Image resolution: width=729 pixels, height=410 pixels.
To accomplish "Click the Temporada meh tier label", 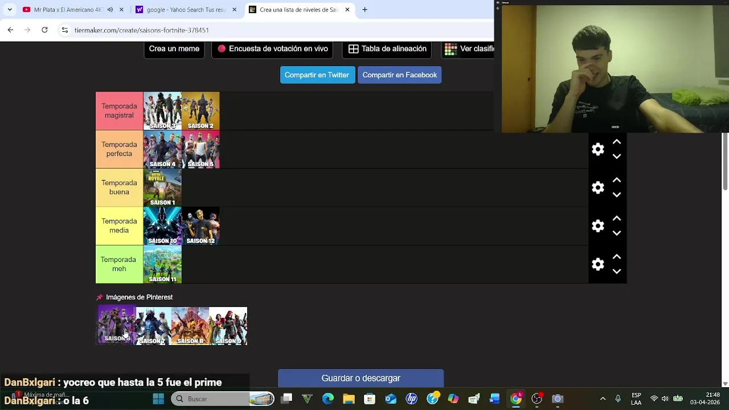I will 119,264.
